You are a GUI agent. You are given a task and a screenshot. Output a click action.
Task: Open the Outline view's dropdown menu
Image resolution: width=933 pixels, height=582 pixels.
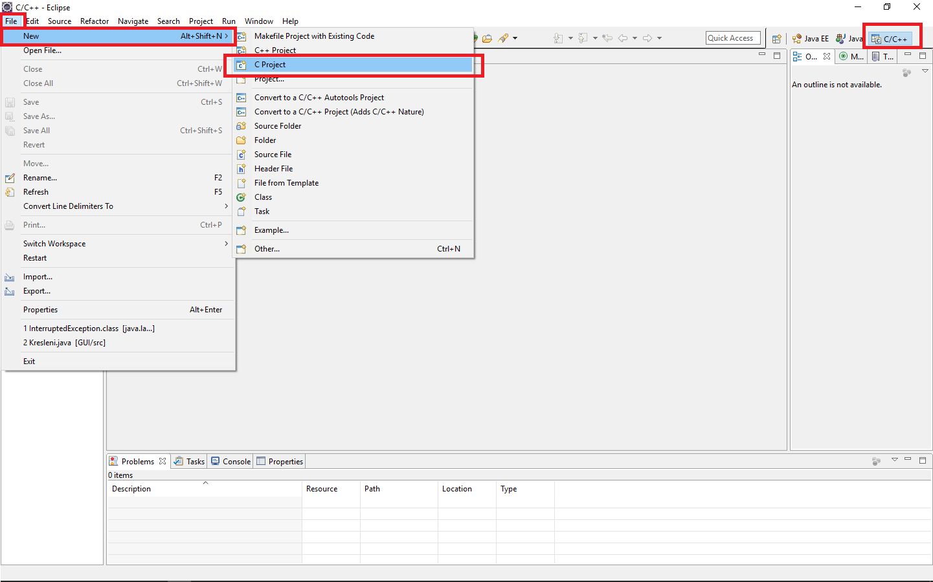pyautogui.click(x=925, y=70)
